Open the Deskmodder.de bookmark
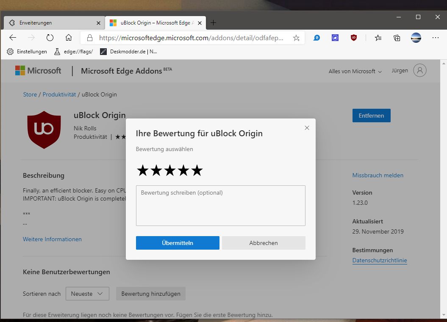This screenshot has height=322, width=447. pos(128,52)
